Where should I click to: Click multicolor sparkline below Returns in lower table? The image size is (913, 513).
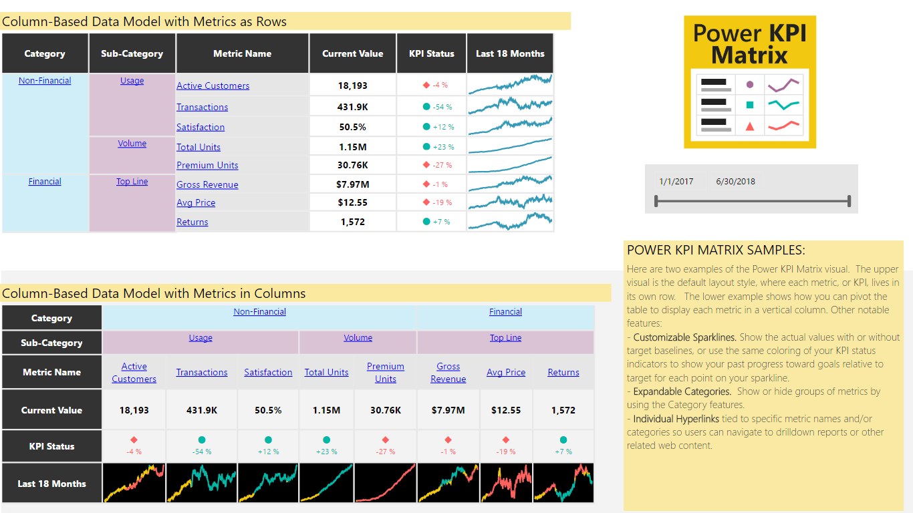pyautogui.click(x=563, y=483)
